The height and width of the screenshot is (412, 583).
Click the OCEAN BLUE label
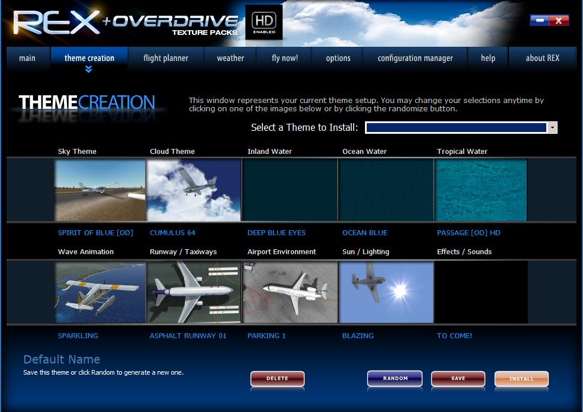click(365, 233)
